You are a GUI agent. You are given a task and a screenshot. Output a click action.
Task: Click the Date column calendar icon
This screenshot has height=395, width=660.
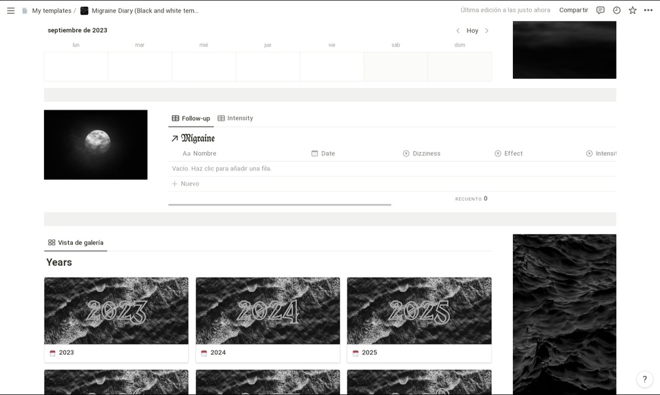pos(315,154)
